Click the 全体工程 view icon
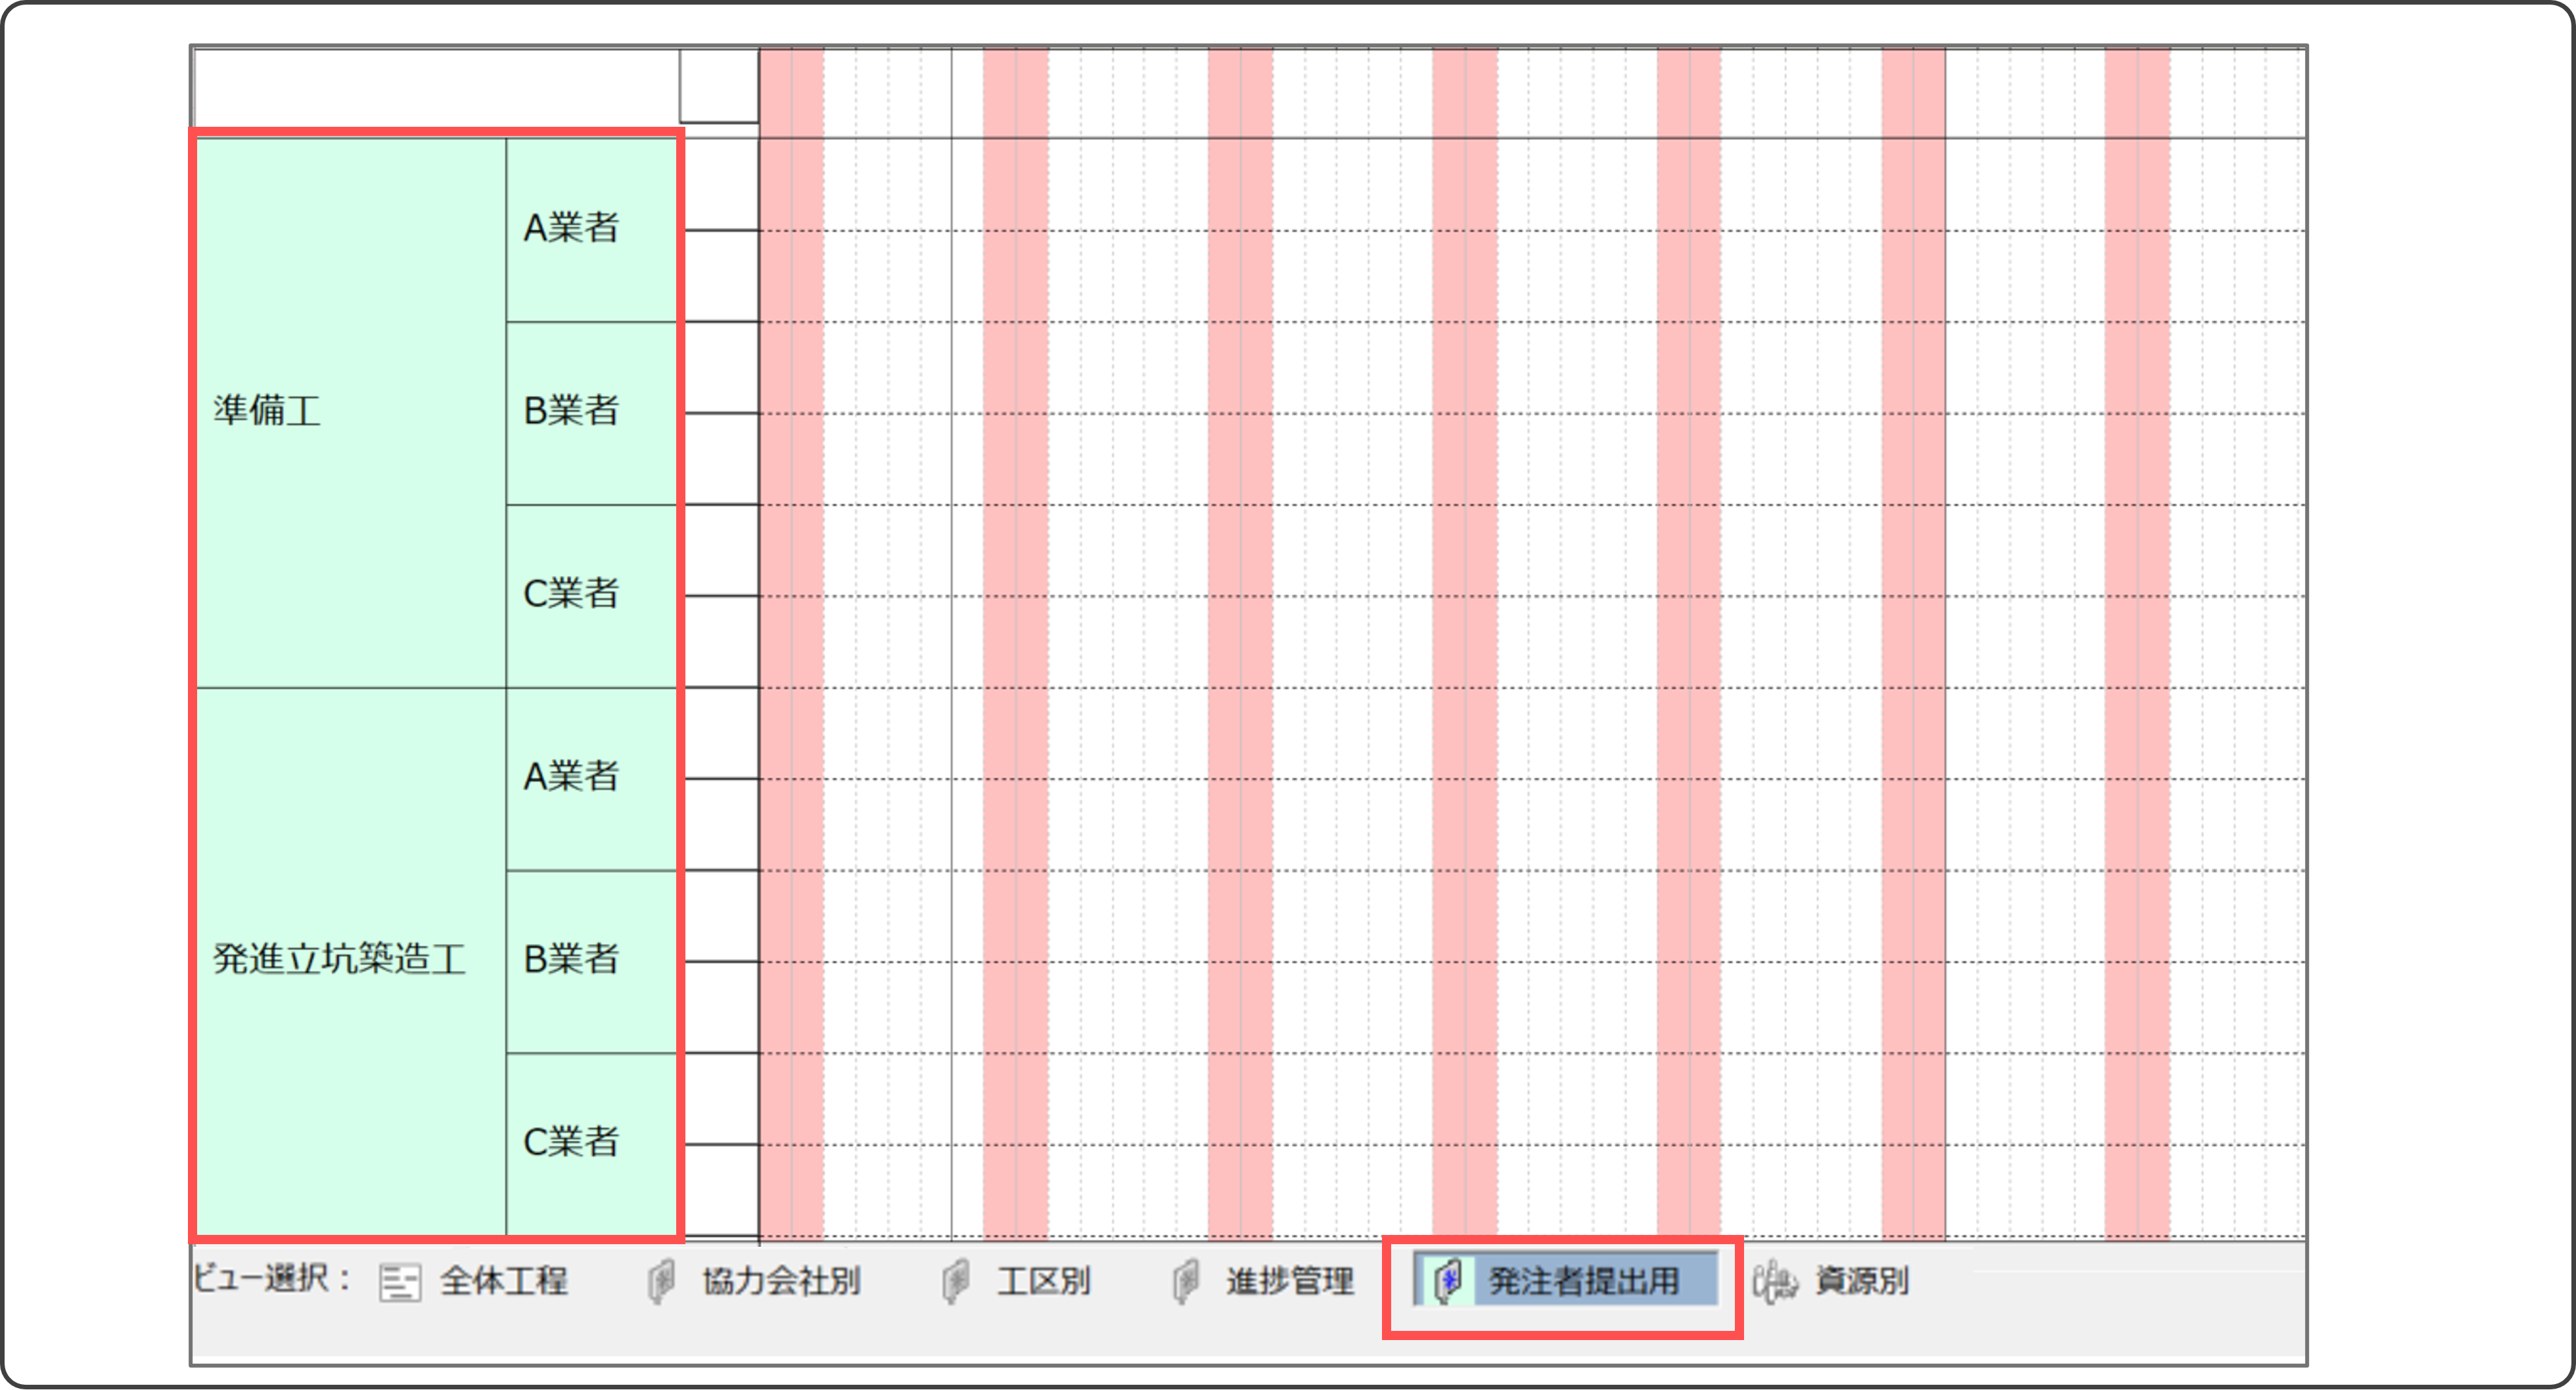 [399, 1282]
